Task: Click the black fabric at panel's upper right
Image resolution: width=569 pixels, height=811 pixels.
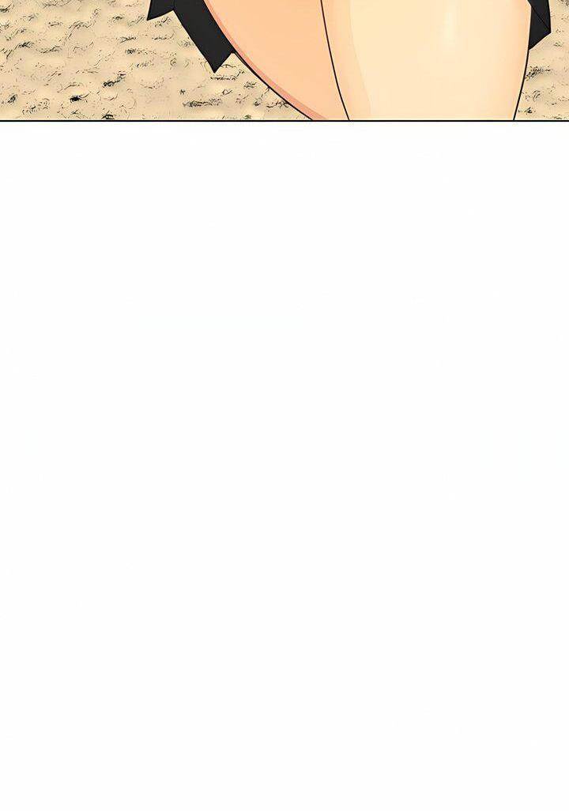Action: tap(541, 23)
